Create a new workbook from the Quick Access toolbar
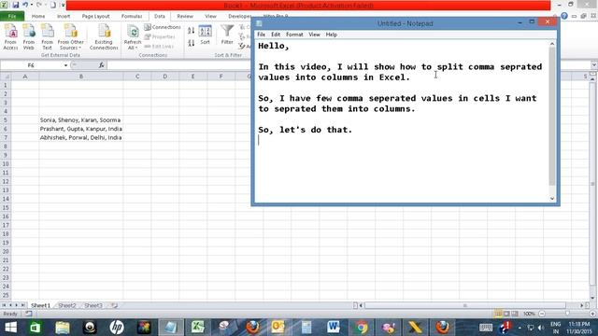 pyautogui.click(x=53, y=5)
